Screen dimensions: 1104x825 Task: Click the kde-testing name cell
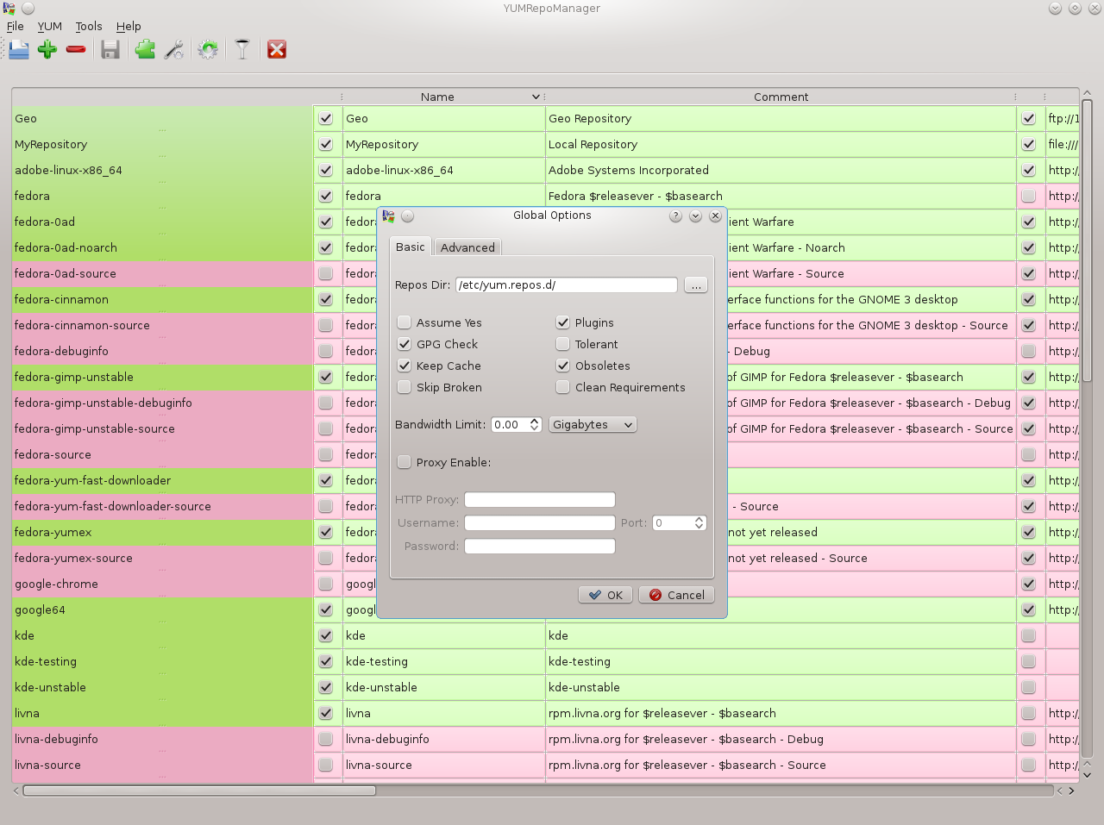click(x=443, y=661)
